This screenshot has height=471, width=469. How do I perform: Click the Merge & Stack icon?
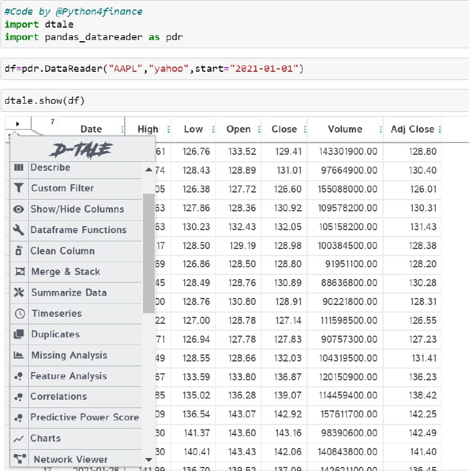click(x=20, y=271)
